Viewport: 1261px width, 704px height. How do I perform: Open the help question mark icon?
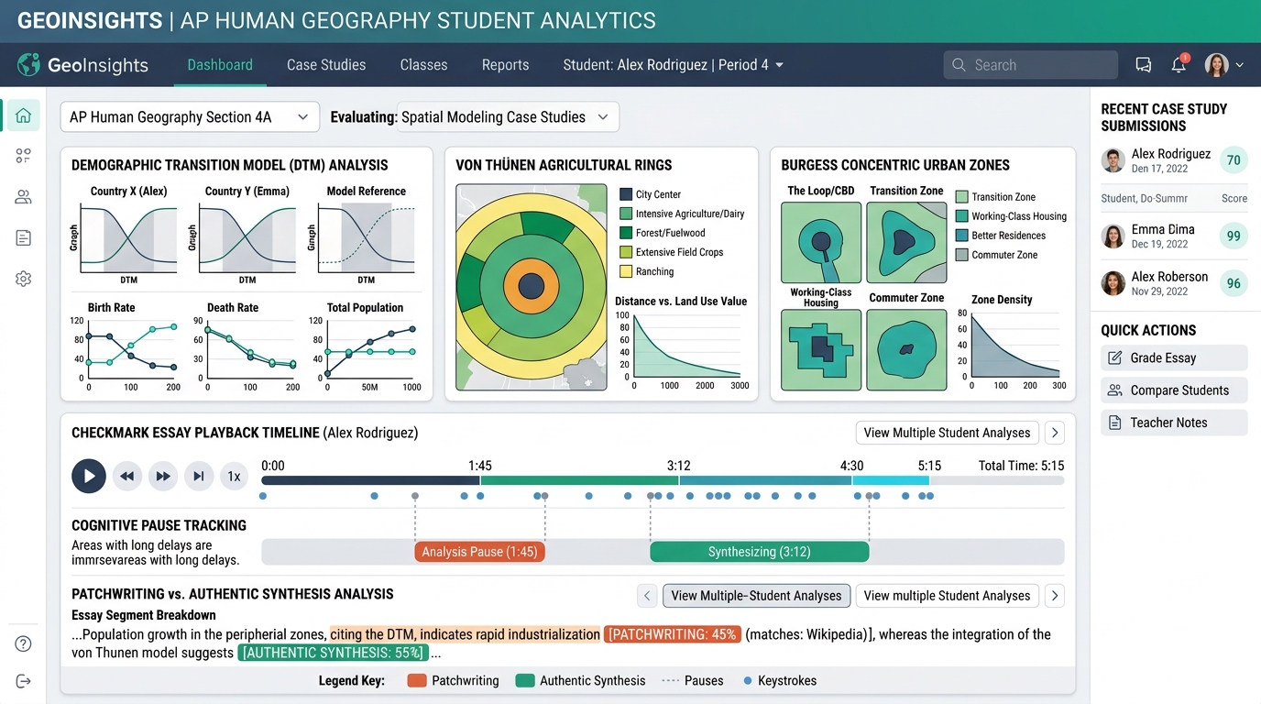coord(24,643)
